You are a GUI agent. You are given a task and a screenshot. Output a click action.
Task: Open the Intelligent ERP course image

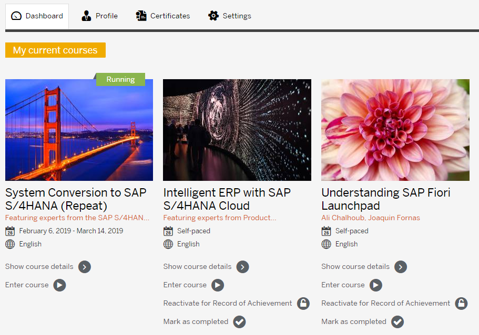(x=237, y=130)
